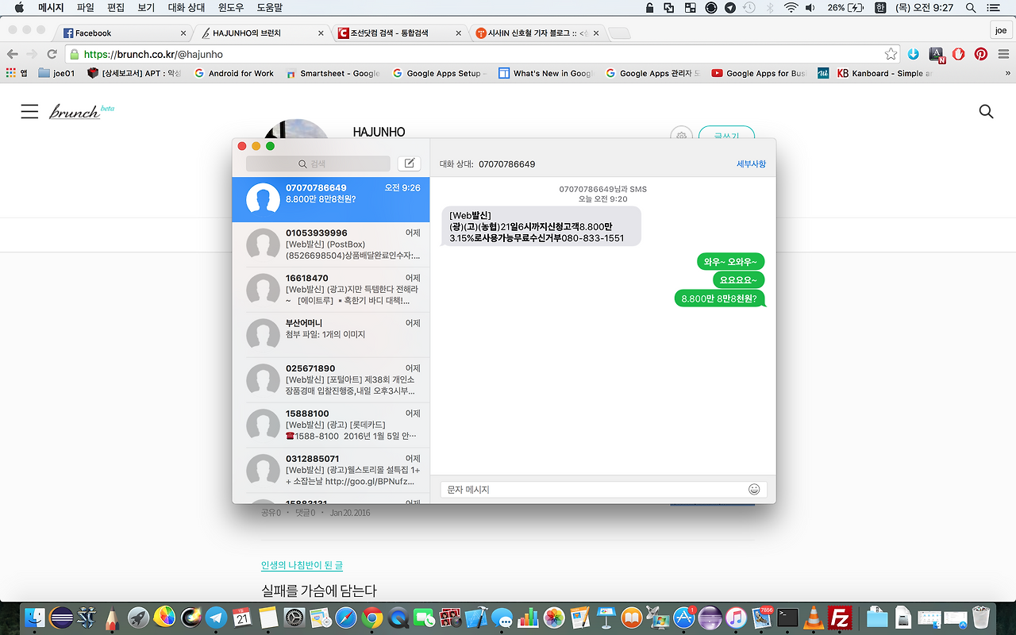This screenshot has width=1016, height=635.
Task: Open the Wi-Fi status menu
Action: [791, 8]
